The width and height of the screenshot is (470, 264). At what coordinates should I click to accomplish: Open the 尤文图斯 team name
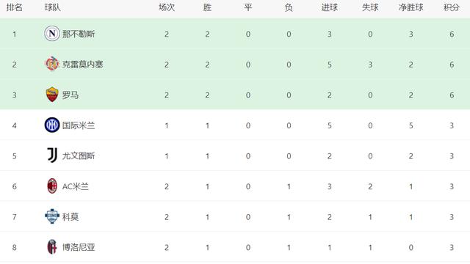click(79, 156)
